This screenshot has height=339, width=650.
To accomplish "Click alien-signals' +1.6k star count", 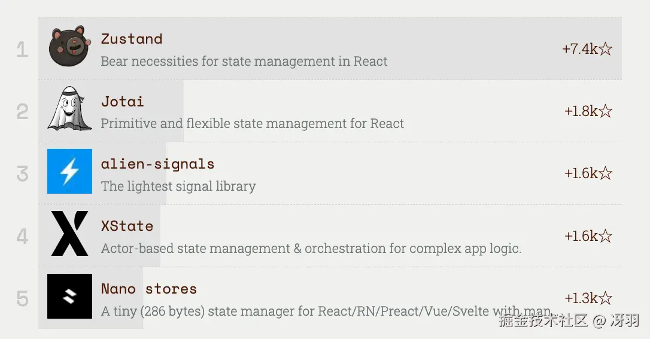I will pyautogui.click(x=588, y=173).
